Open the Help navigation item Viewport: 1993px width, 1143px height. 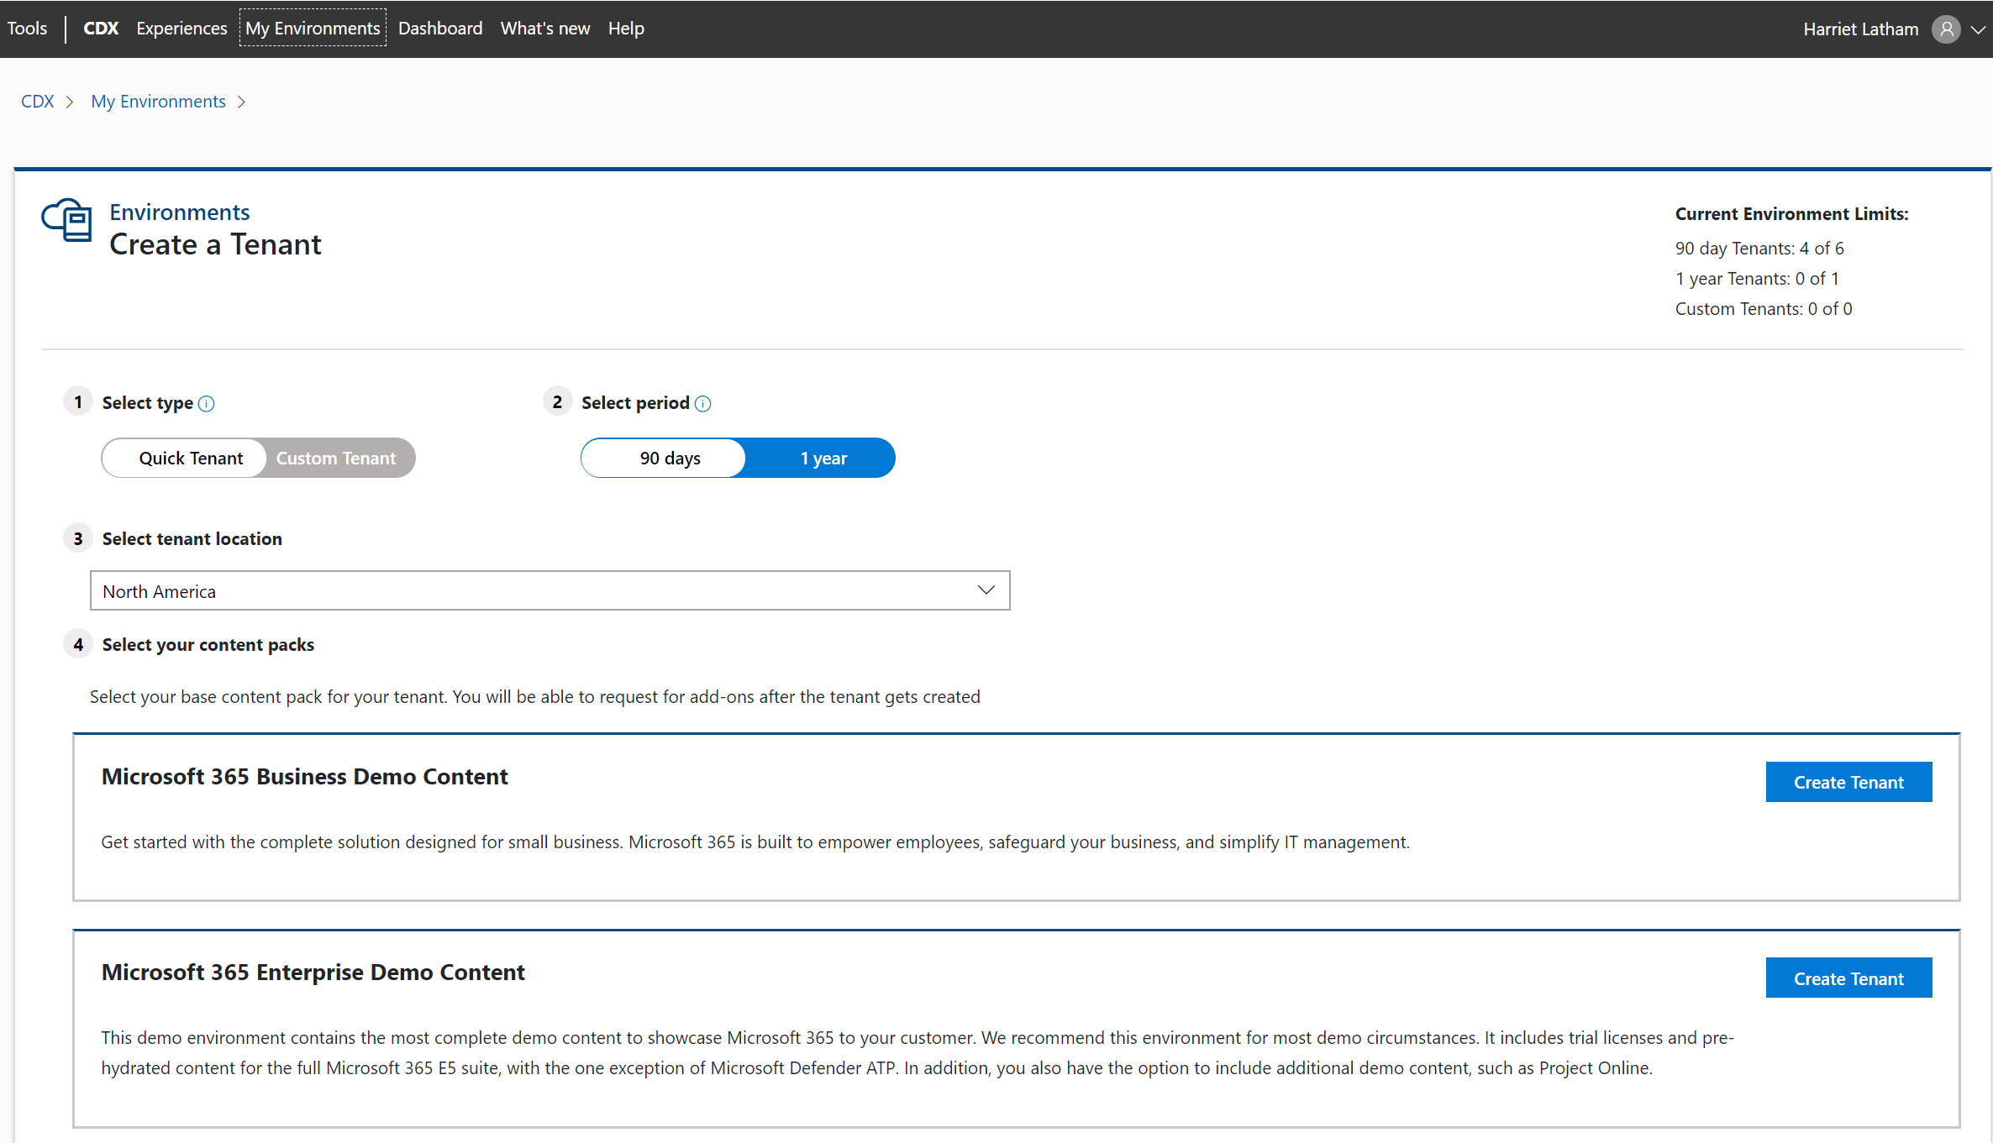[626, 29]
